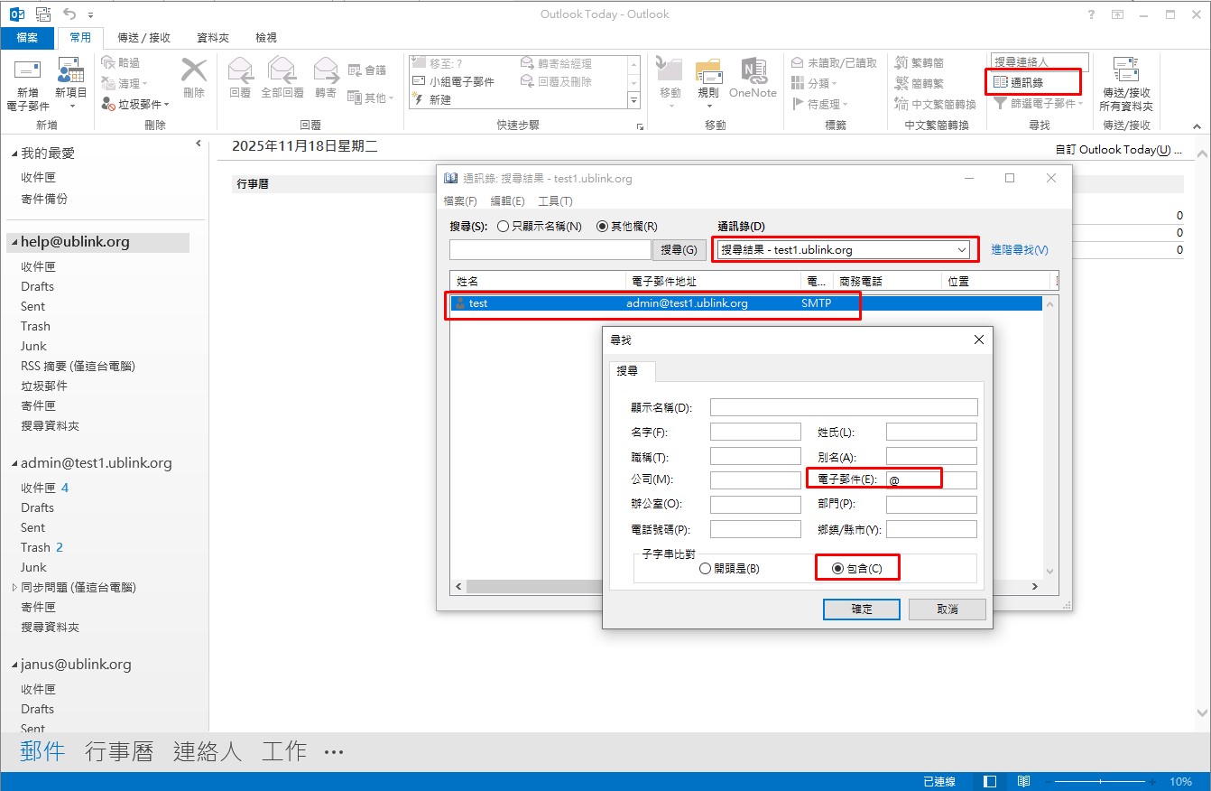This screenshot has width=1211, height=791.
Task: Click the zoom slider in status bar
Action: 1105,781
